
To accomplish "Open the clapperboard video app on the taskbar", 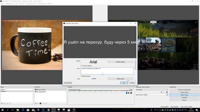I will [69, 110].
